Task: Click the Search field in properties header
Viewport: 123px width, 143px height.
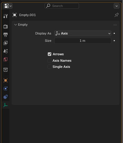Action: coord(62,6)
